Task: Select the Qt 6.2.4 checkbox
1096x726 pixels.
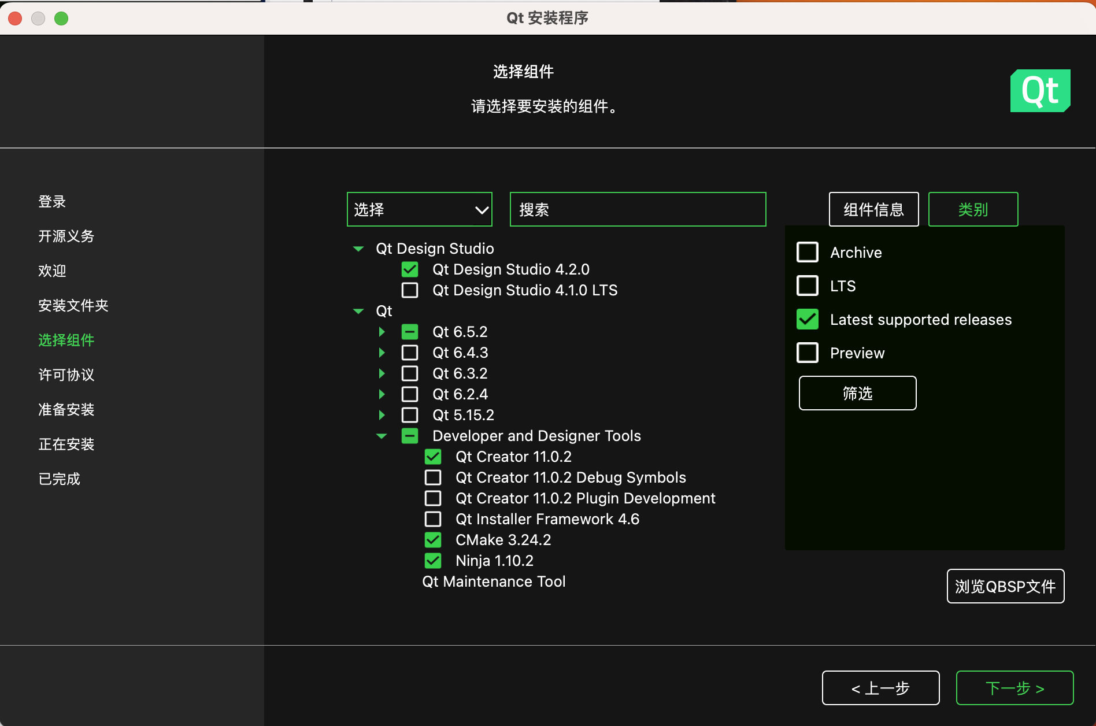Action: coord(410,394)
